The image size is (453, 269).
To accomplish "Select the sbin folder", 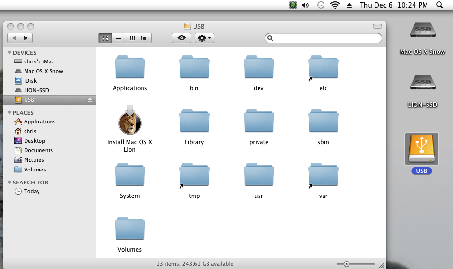I will (x=324, y=121).
